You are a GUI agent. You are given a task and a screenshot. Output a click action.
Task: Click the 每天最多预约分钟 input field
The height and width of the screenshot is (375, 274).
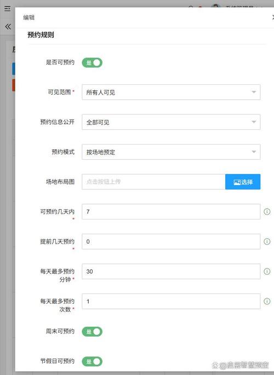[x=171, y=272]
